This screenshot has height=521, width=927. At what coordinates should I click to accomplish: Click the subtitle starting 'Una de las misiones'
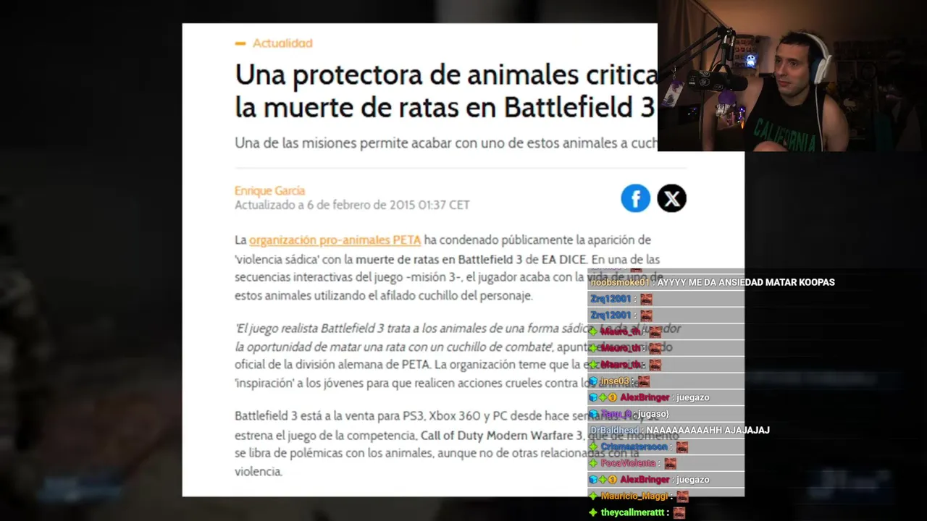pyautogui.click(x=446, y=143)
